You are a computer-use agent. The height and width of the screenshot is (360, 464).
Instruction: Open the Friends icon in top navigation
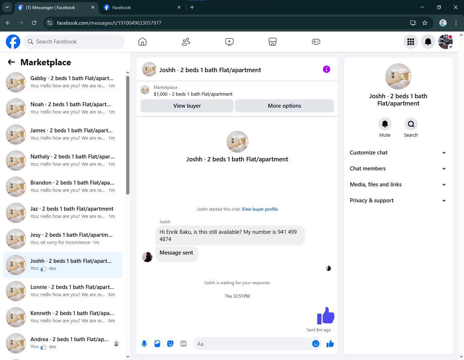(186, 42)
